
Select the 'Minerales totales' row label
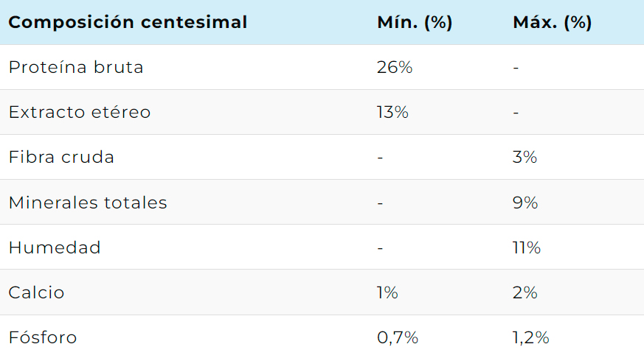pos(88,202)
